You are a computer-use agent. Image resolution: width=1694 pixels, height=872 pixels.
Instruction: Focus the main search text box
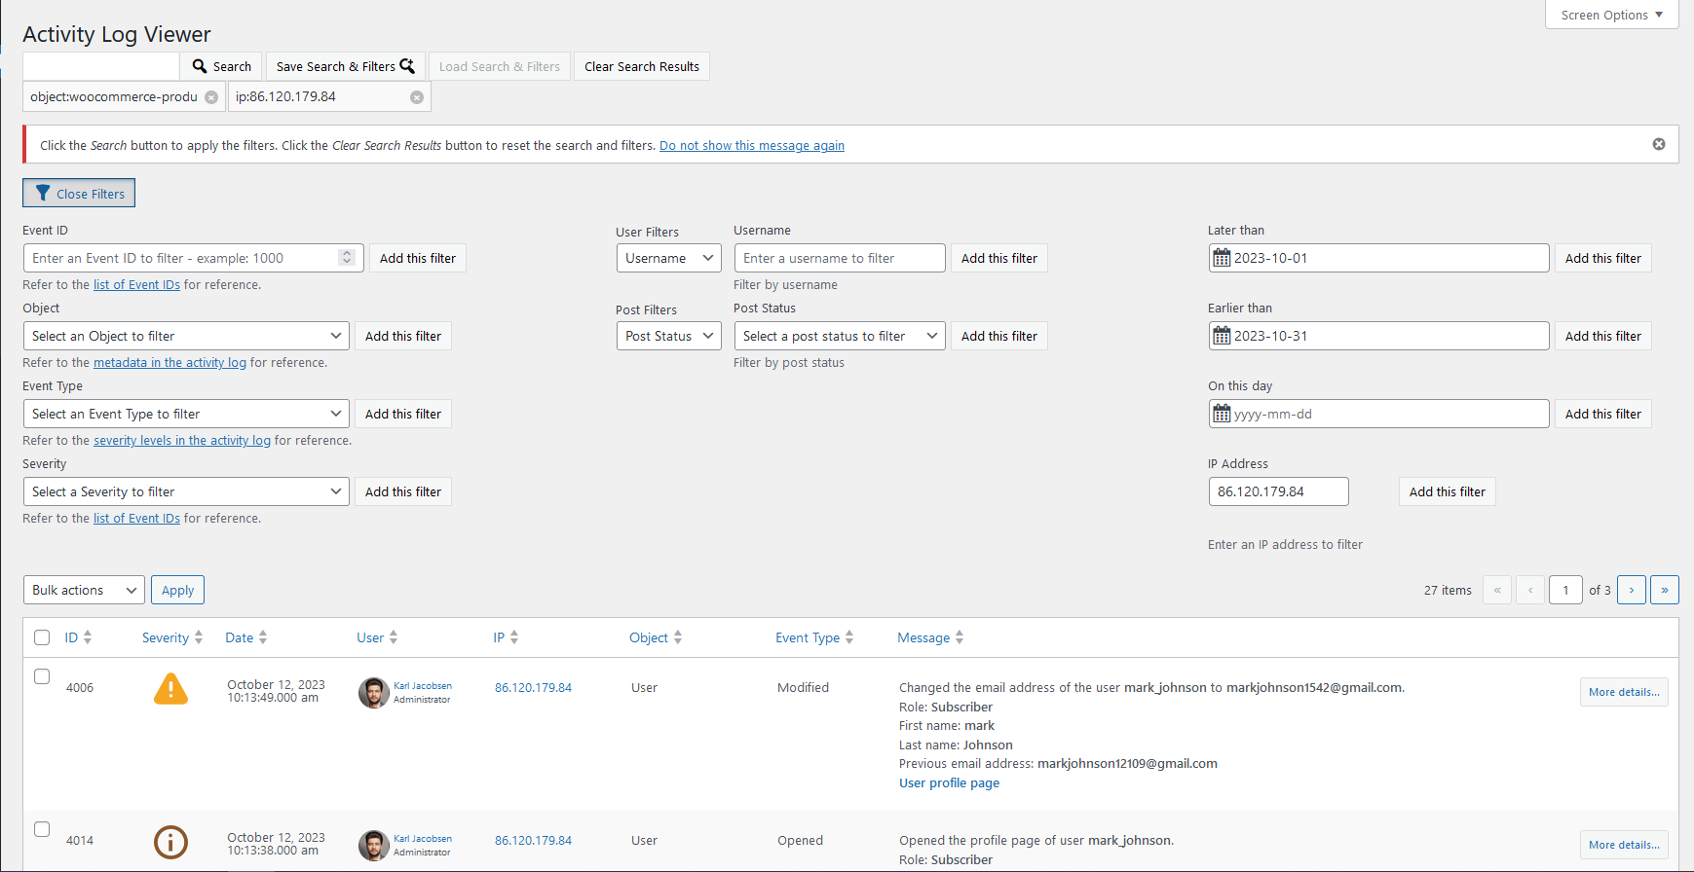click(x=101, y=66)
